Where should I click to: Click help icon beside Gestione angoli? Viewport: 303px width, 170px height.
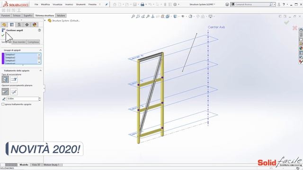39,30
